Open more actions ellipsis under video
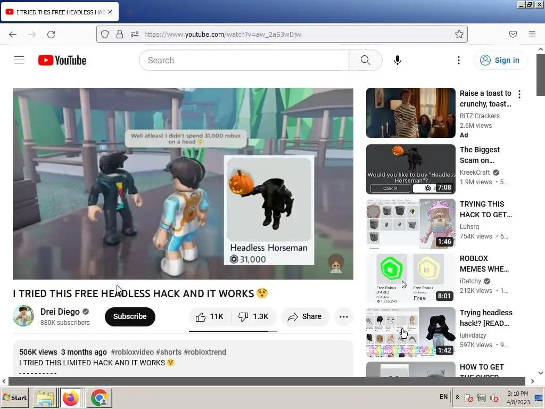This screenshot has height=409, width=545. tap(344, 316)
